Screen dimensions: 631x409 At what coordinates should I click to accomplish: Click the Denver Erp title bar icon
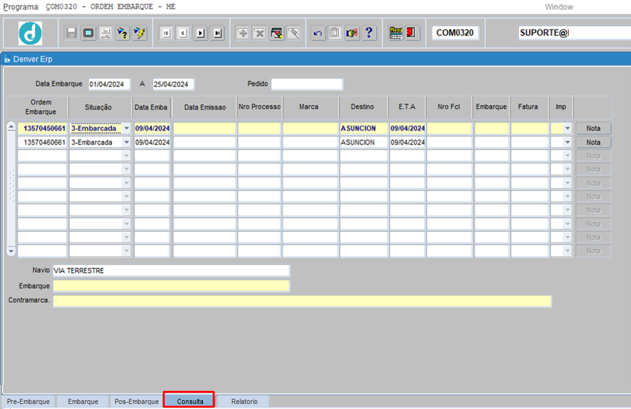(x=7, y=60)
